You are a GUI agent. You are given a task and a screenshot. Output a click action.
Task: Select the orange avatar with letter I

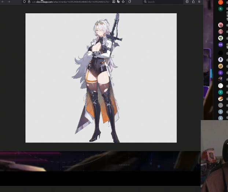tap(221, 2)
